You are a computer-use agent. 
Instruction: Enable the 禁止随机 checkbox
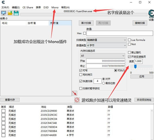[x=129, y=52]
